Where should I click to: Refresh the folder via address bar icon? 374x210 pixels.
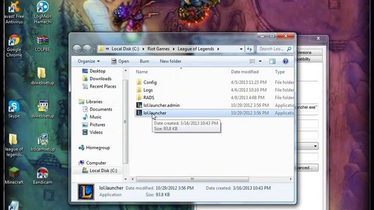point(250,49)
